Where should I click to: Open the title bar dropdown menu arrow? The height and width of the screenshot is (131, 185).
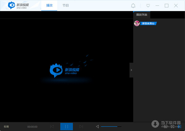coord(148,6)
